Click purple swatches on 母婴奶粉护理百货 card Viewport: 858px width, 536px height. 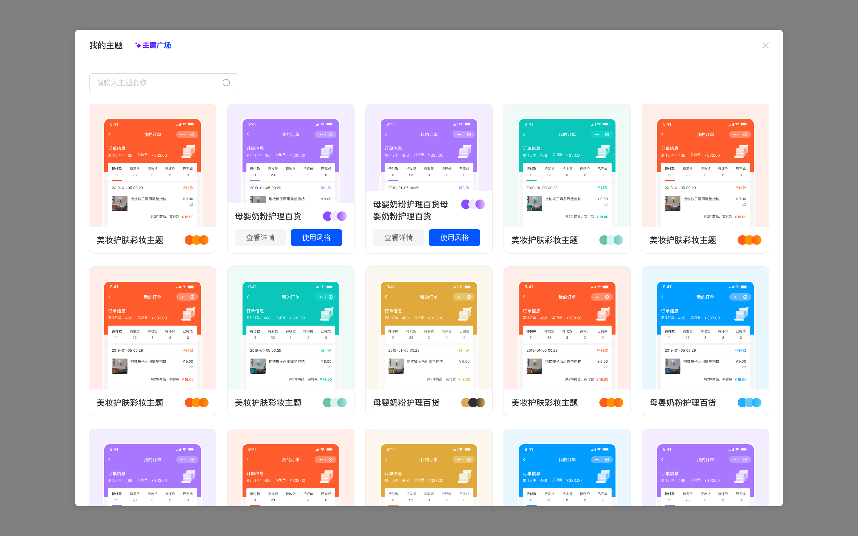tap(334, 216)
